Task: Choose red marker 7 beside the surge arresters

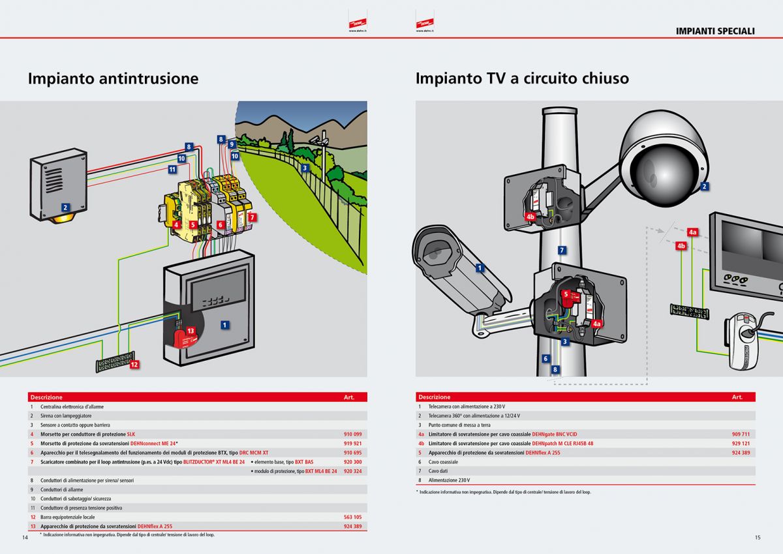Action: (253, 216)
